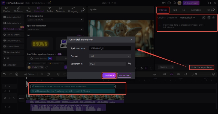Click the microphone record icon in timeline toolbar

(155, 74)
